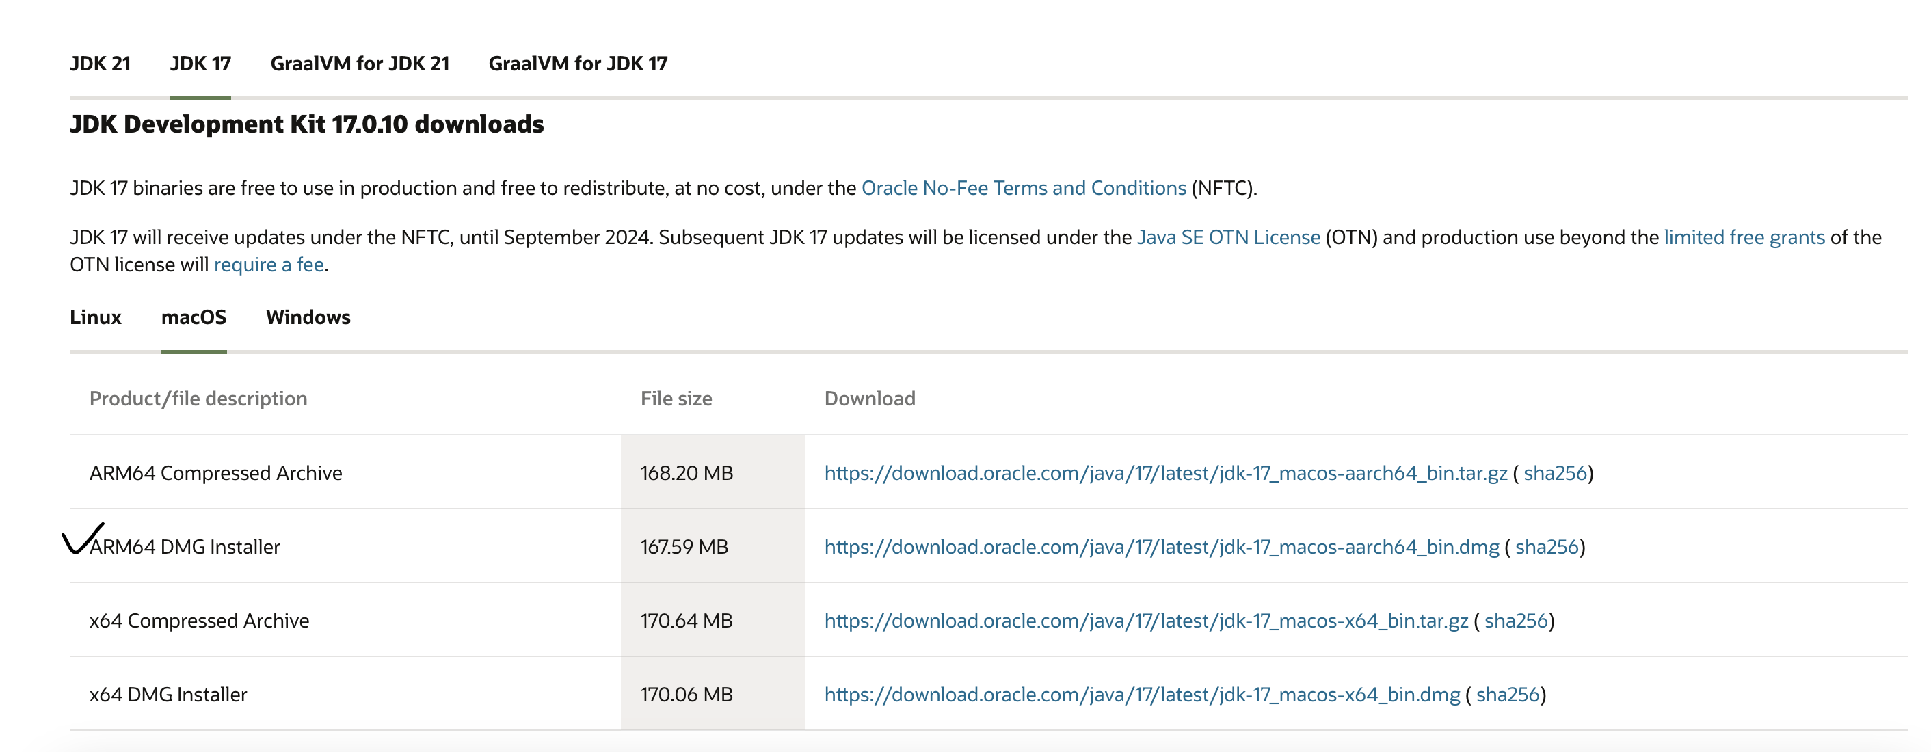Click the limited free grants link
1931x752 pixels.
pyautogui.click(x=1744, y=238)
